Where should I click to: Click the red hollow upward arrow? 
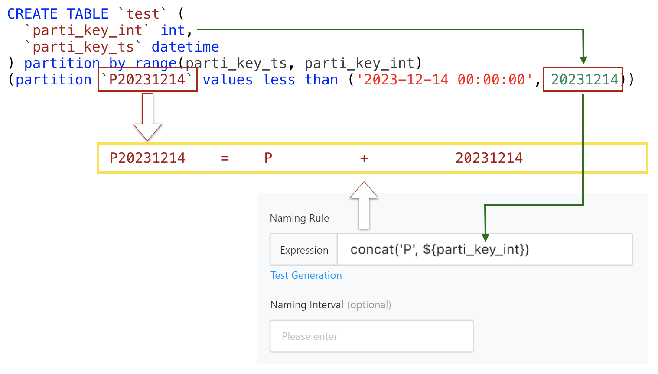point(364,205)
